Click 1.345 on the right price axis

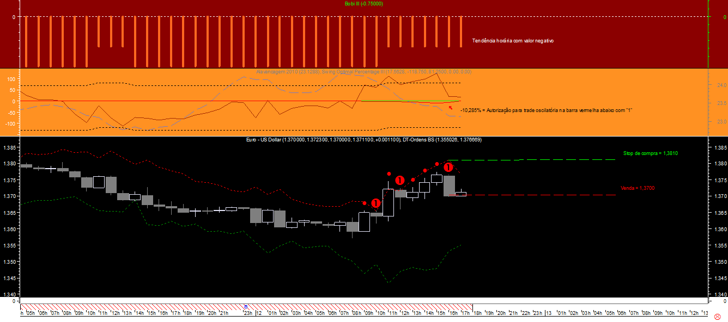point(720,278)
